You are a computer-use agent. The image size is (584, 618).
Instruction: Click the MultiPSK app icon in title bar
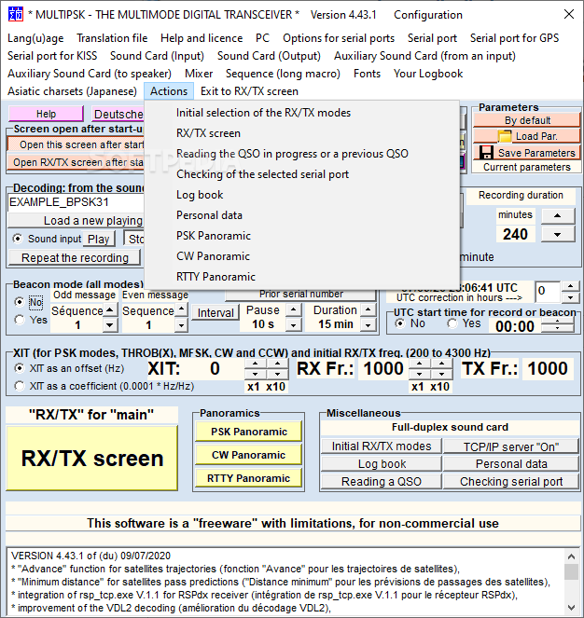(16, 15)
